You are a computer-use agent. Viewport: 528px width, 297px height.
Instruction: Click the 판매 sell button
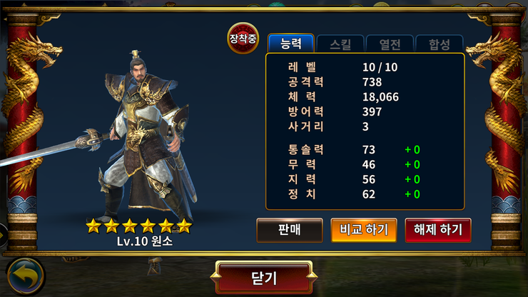click(290, 230)
